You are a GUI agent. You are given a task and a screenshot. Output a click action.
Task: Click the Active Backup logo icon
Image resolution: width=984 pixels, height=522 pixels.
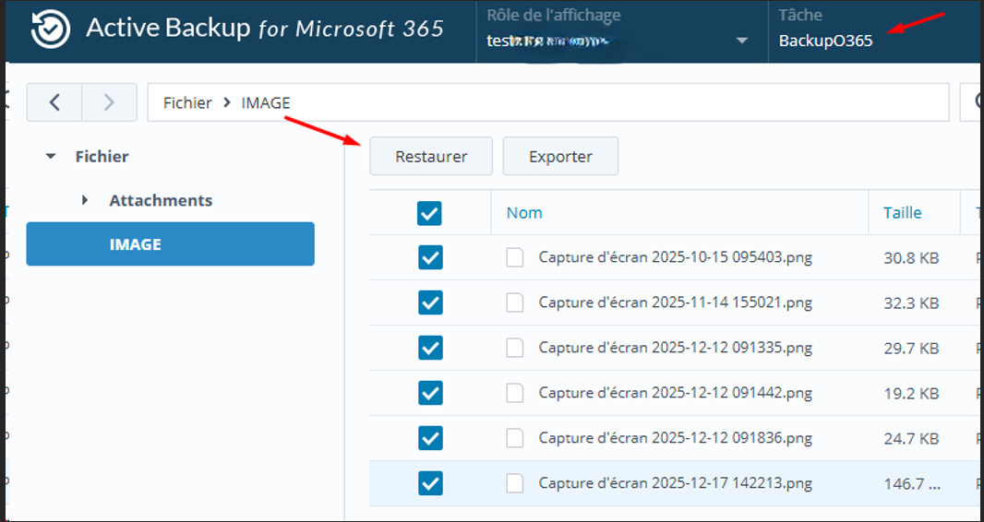(x=50, y=29)
